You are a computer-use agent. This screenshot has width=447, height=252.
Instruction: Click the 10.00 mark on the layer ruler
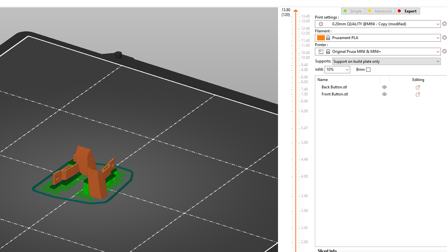coord(305,58)
